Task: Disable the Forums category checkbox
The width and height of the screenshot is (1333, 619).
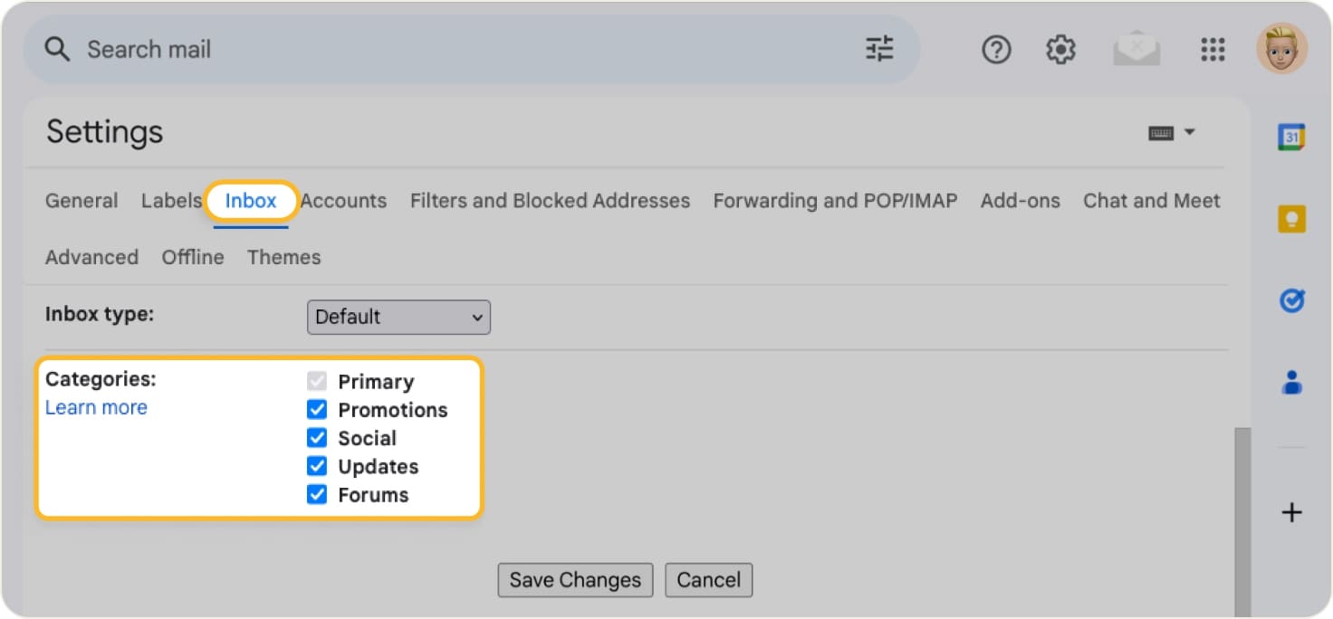Action: click(x=317, y=495)
